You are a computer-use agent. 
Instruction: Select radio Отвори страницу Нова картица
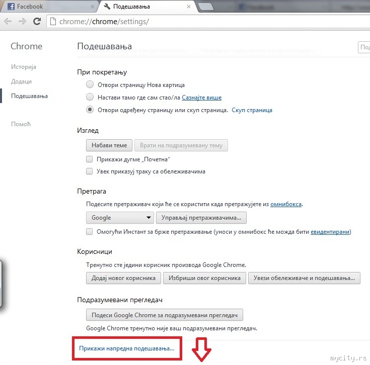90,84
